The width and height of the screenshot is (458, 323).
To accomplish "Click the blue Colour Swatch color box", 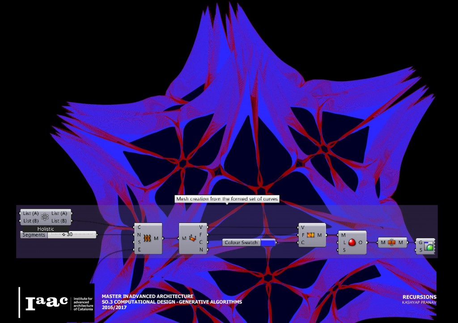I will (x=267, y=242).
